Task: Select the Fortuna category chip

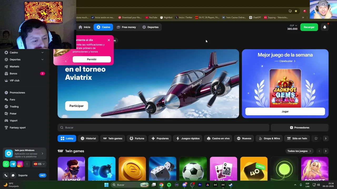Action: coord(137,138)
